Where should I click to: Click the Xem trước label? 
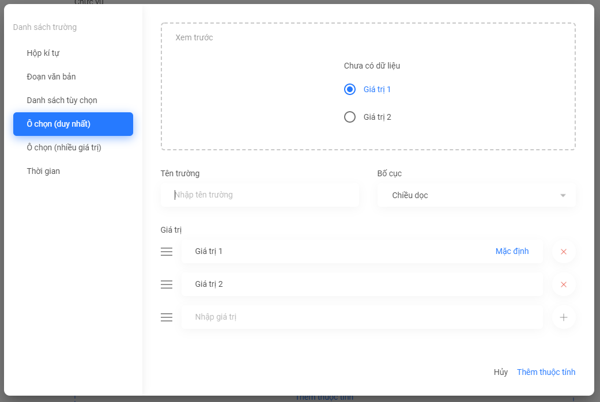194,37
